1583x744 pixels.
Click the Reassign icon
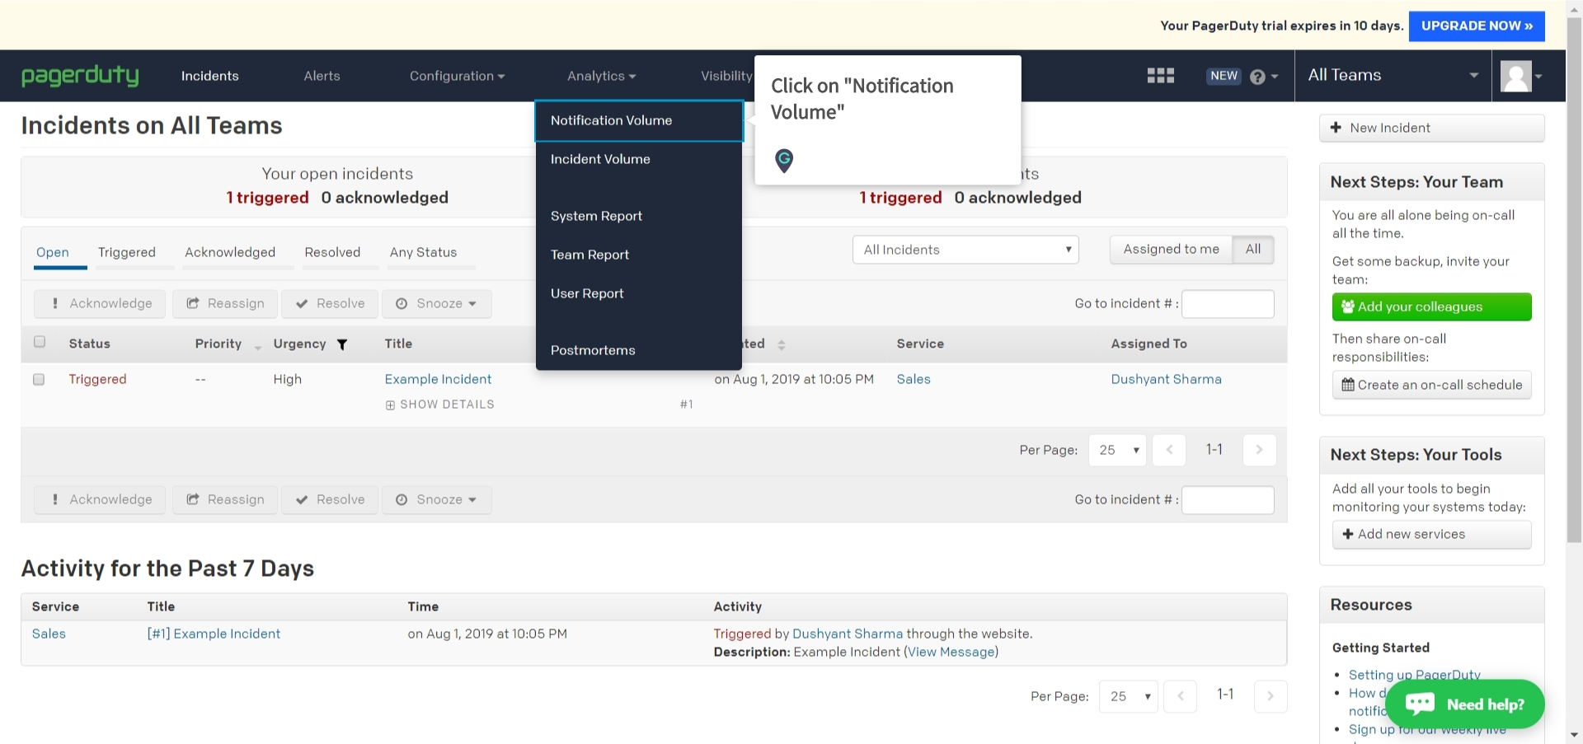(x=193, y=303)
